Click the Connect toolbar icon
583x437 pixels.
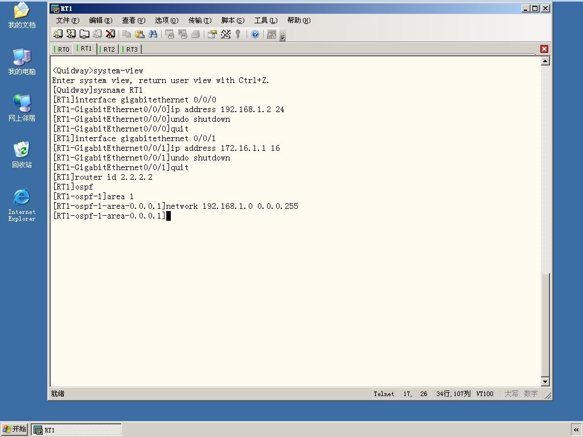click(58, 34)
